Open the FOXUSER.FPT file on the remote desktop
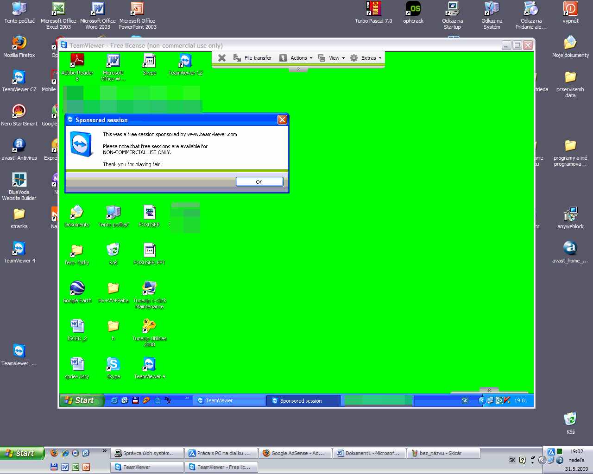 pyautogui.click(x=149, y=254)
